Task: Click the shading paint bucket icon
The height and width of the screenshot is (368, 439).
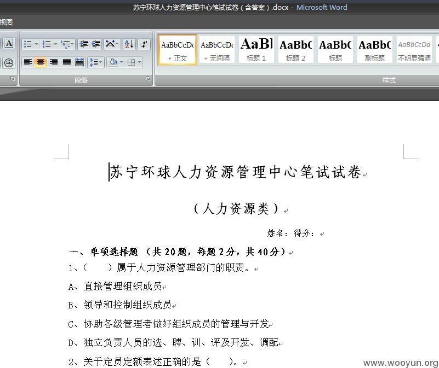Action: pyautogui.click(x=113, y=62)
